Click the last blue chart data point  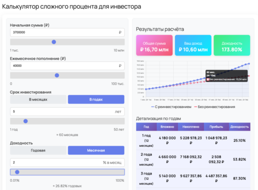[x=249, y=64]
